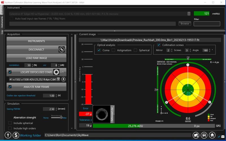Screen dimensions: 226x141
Task: Open the instrument selection dropdown arrow
Action: point(189,14)
